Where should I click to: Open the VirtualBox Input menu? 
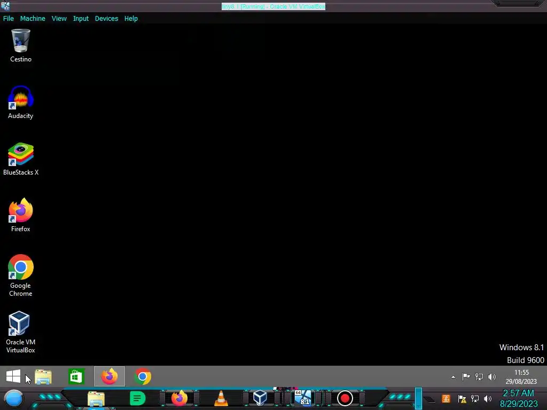(x=81, y=19)
